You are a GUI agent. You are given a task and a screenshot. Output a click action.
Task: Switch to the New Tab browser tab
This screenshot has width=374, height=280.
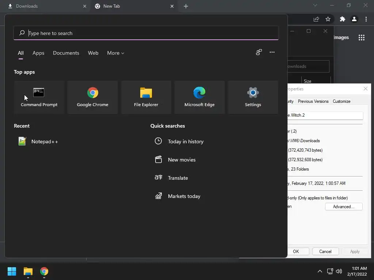[134, 6]
